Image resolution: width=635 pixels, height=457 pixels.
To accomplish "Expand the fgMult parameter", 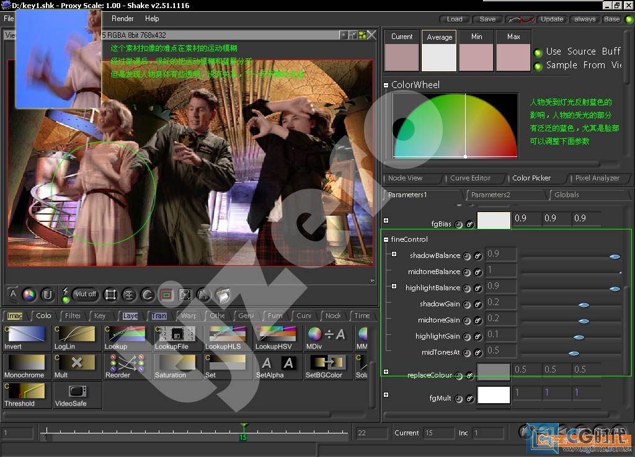I will [386, 394].
